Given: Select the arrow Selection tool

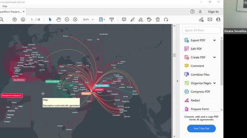Looking at the screenshot, I should tap(50, 20).
